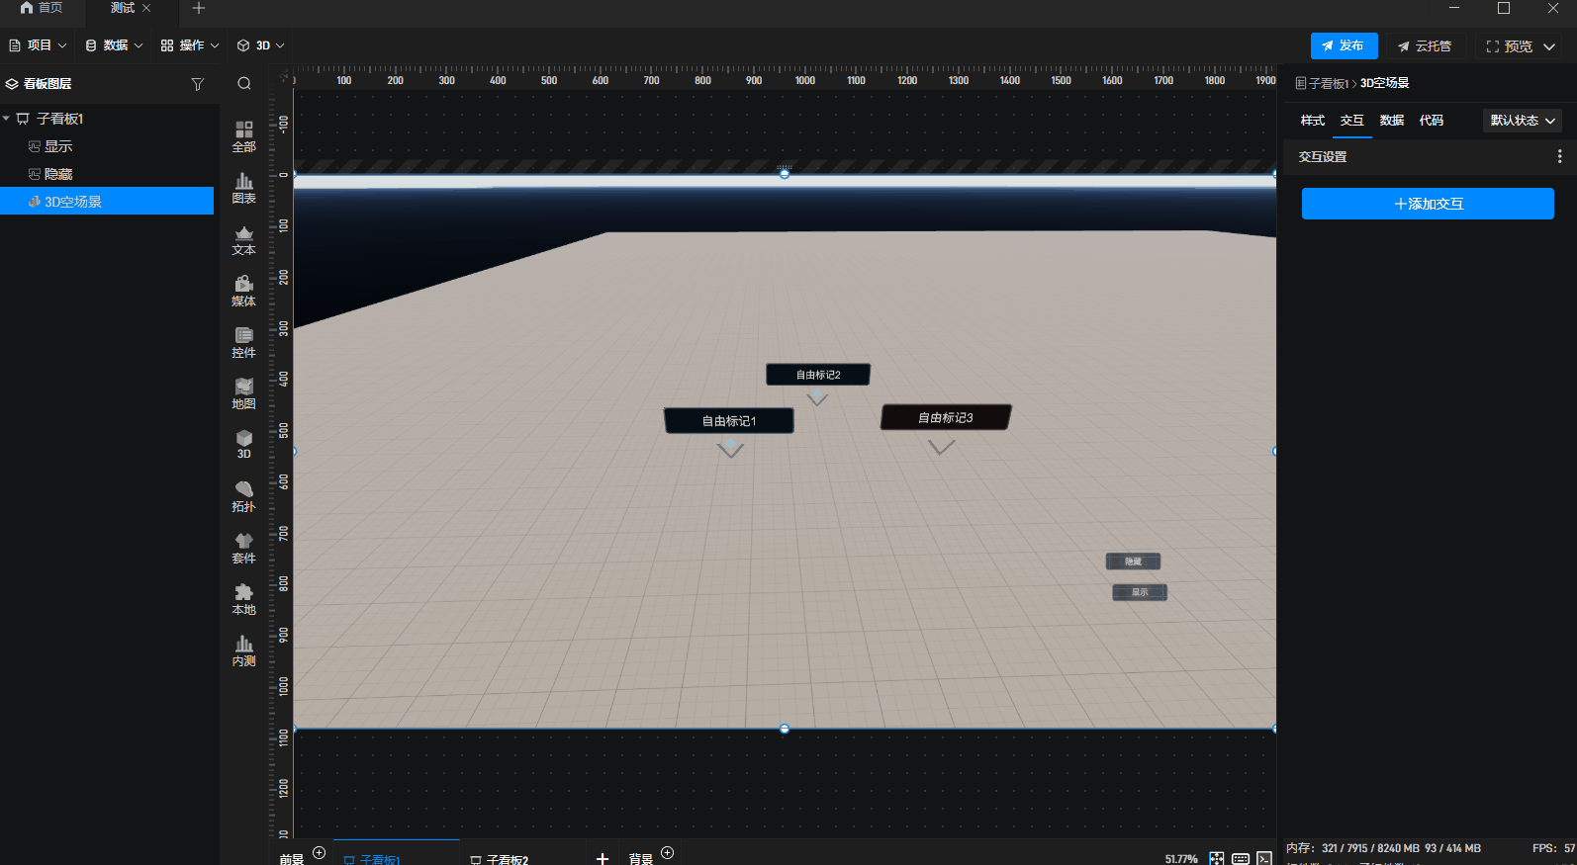Click the 拓扑 topology component icon
The height and width of the screenshot is (865, 1577).
(243, 496)
